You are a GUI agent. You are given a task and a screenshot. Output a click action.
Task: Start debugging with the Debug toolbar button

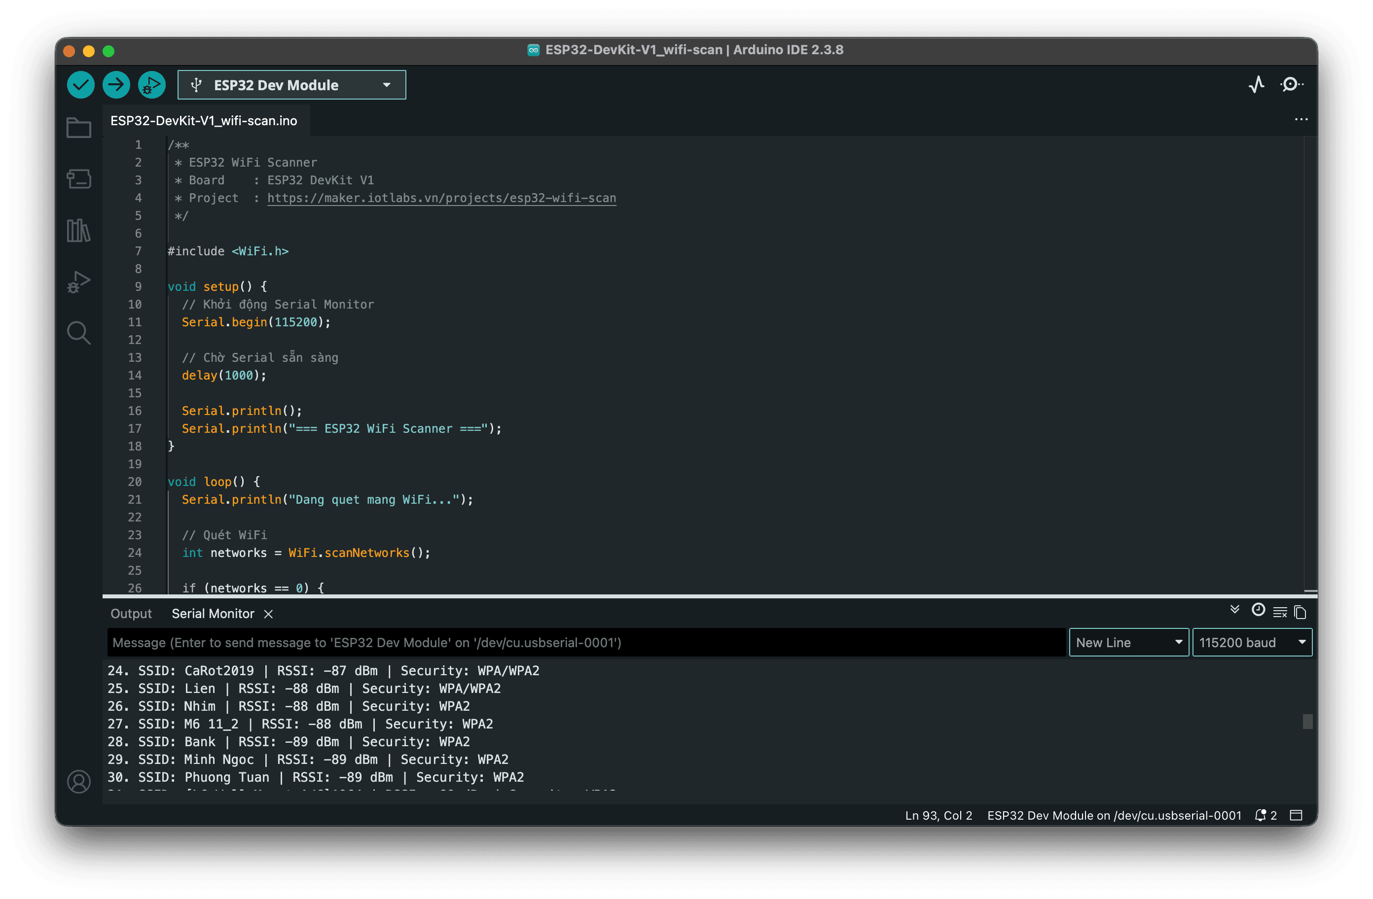(x=152, y=85)
